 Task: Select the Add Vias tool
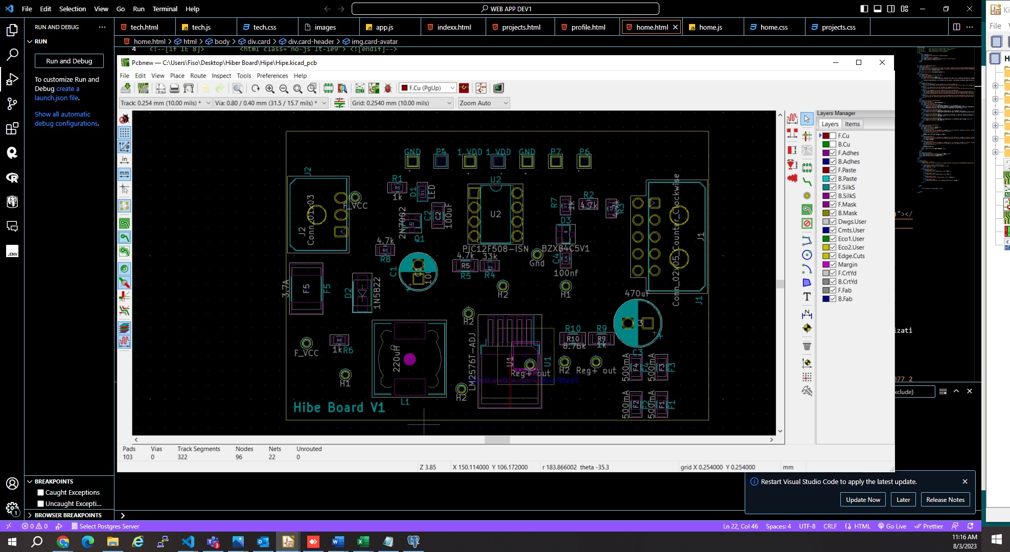click(807, 196)
